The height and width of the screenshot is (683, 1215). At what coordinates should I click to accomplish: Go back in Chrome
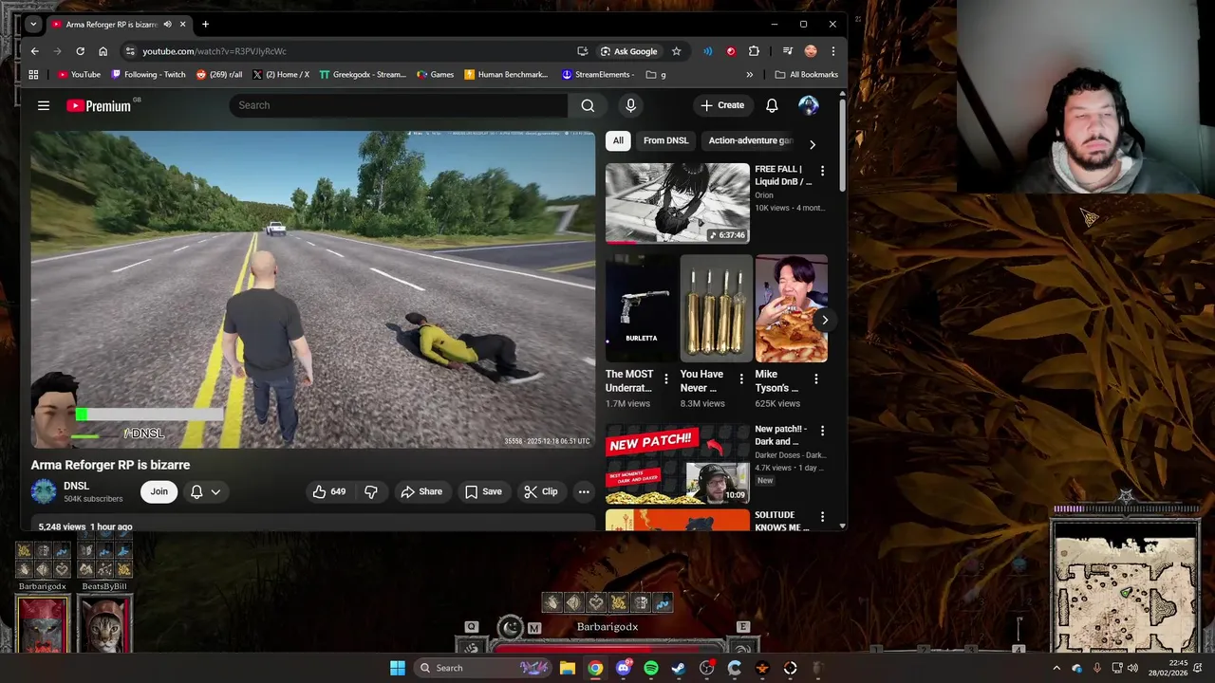[x=35, y=51]
